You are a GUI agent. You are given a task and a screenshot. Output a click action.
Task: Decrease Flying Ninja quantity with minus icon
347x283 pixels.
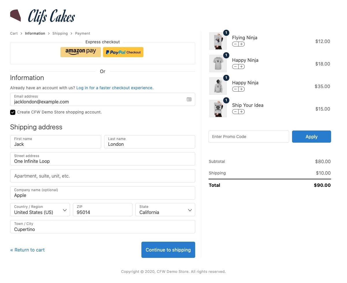235,44
